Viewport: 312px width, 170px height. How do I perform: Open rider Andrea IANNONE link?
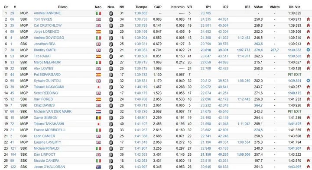[x=47, y=13]
